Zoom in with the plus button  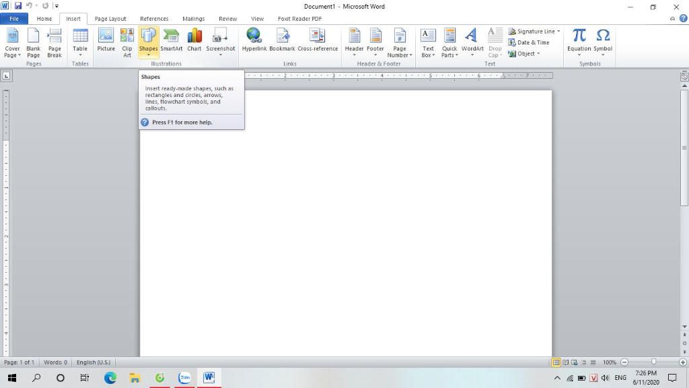682,362
